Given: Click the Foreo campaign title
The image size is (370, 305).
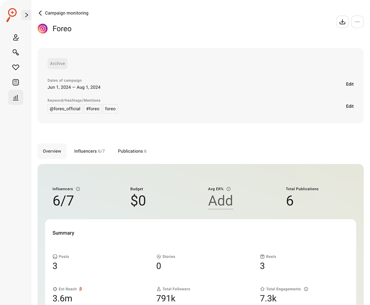Looking at the screenshot, I should tap(62, 29).
